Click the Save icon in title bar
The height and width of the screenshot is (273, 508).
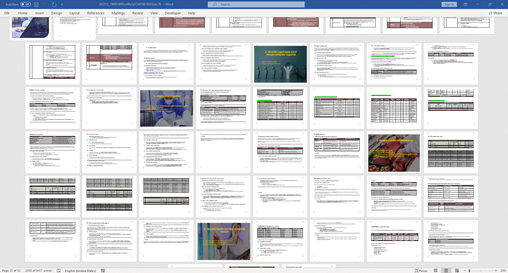(x=36, y=5)
